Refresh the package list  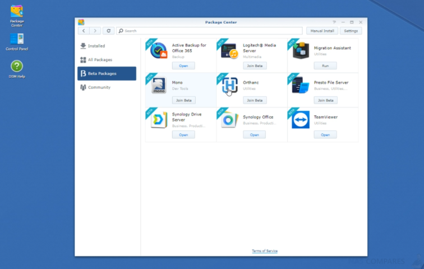(x=108, y=31)
